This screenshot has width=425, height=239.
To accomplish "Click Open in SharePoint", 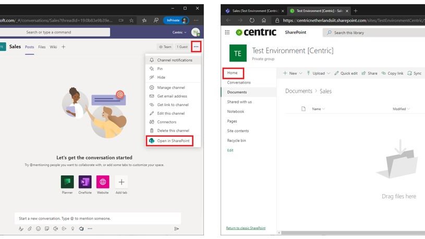I will [x=169, y=141].
